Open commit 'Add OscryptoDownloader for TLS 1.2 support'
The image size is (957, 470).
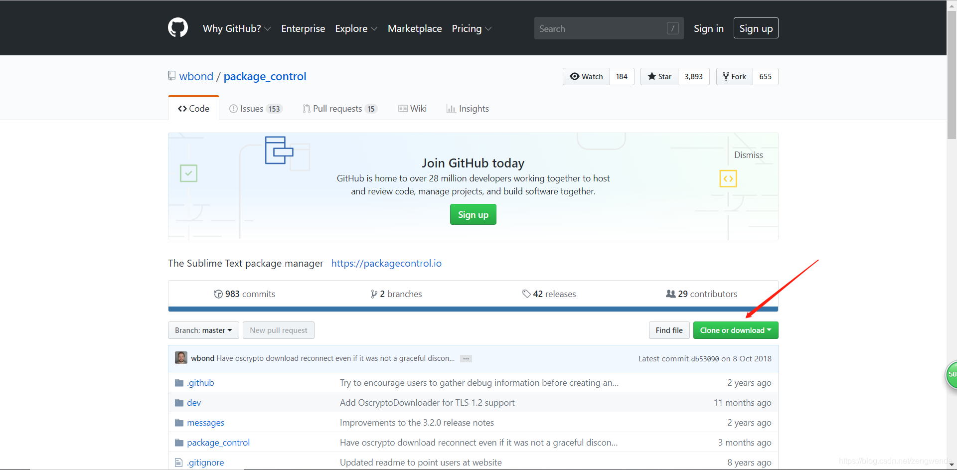[427, 403]
